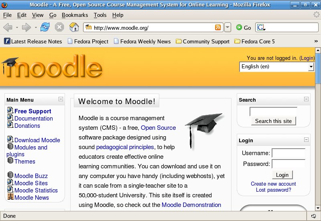The width and height of the screenshot is (321, 221).
Task: Open Latest Release Notes bookmark
Action: pos(33,41)
